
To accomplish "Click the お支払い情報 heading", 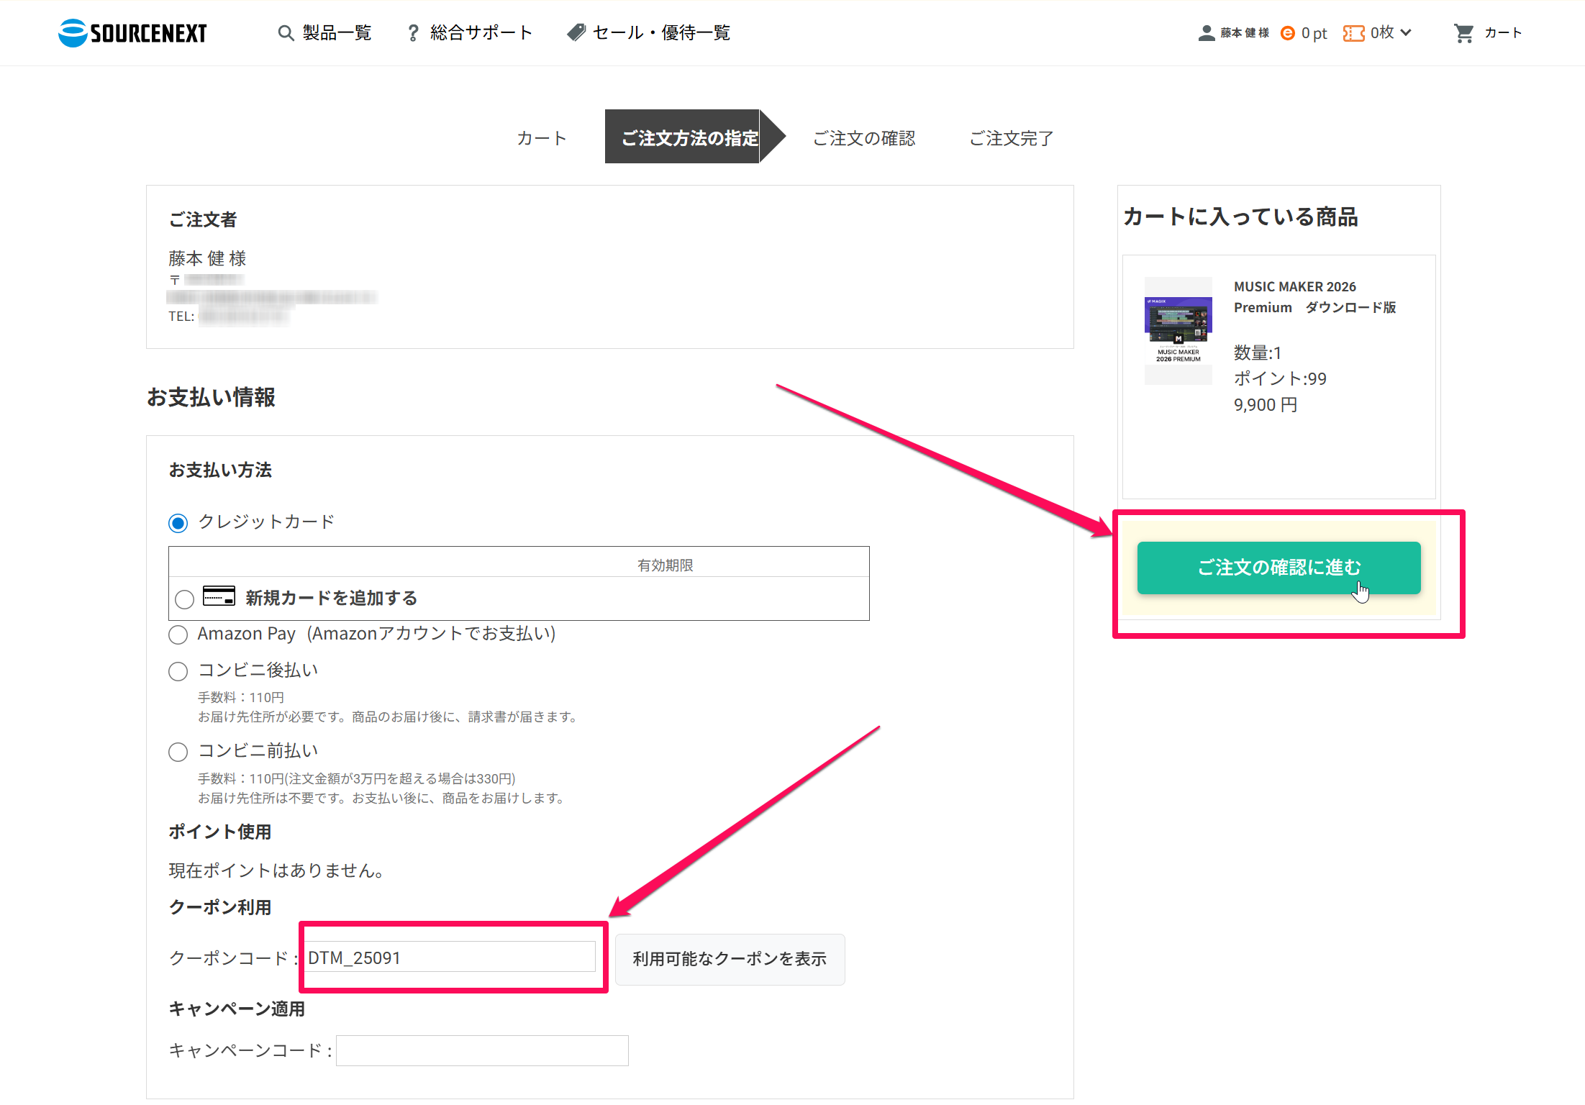I will pyautogui.click(x=211, y=397).
